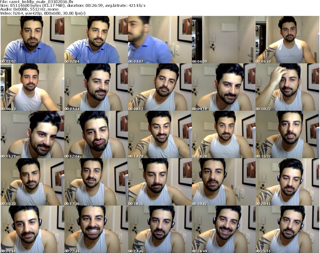
Task: Choose the thumbnail stamped 00:13:29
Action: tap(160, 134)
